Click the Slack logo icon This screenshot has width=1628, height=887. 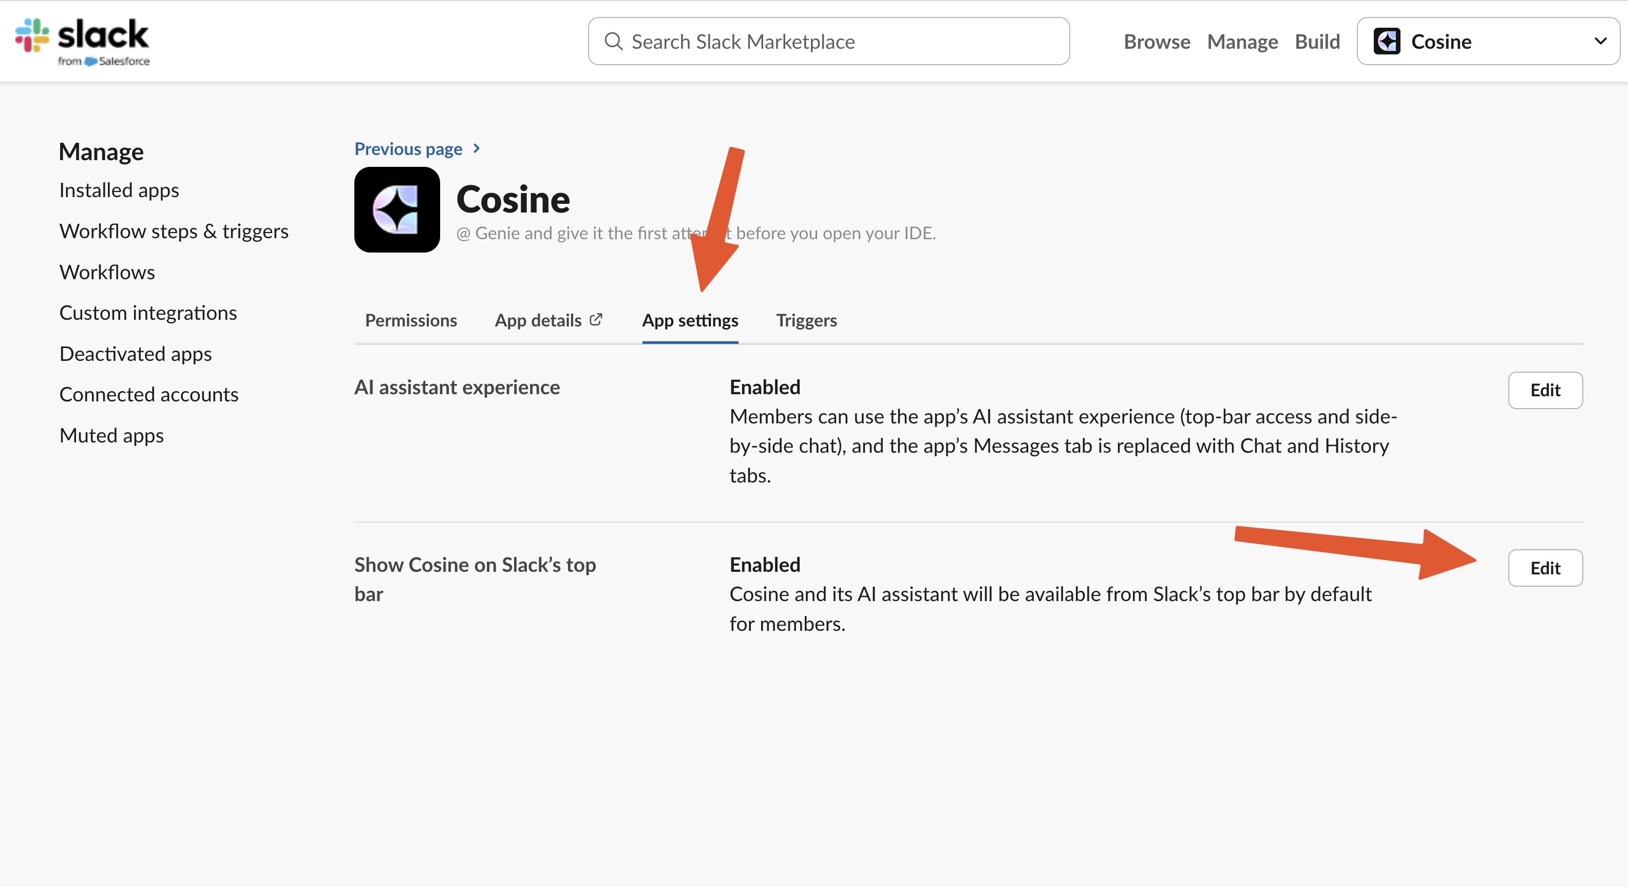[x=33, y=35]
